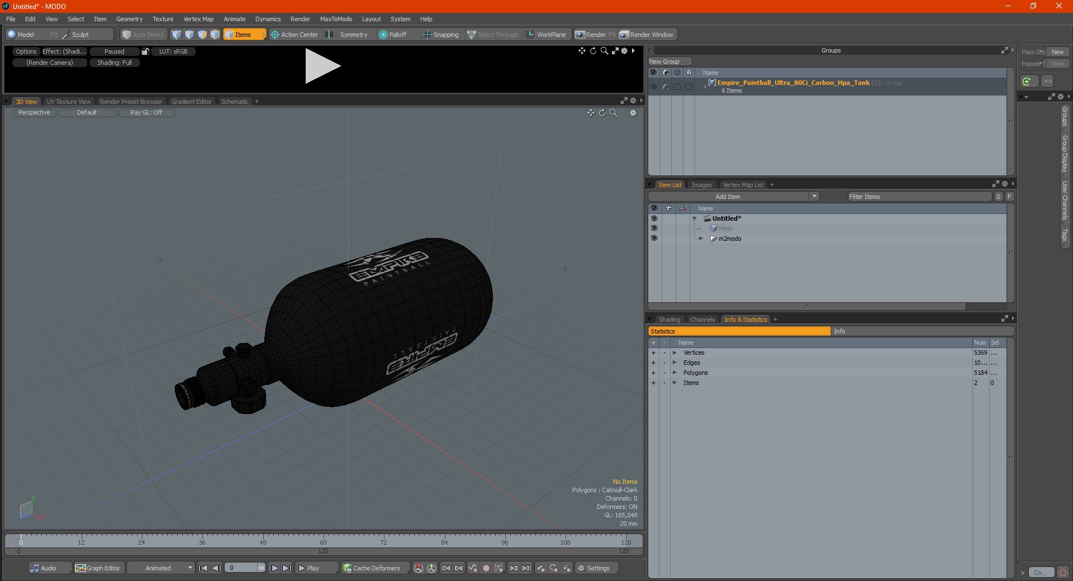Open the 3D viewport settings gear below the tab row

tap(633, 113)
